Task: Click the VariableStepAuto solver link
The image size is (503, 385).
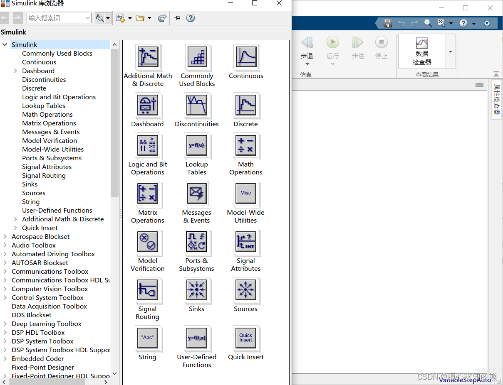Action: click(465, 380)
